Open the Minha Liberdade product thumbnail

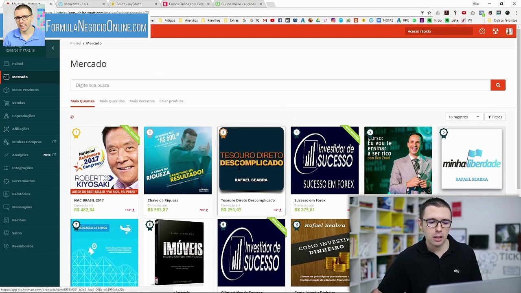(x=472, y=159)
